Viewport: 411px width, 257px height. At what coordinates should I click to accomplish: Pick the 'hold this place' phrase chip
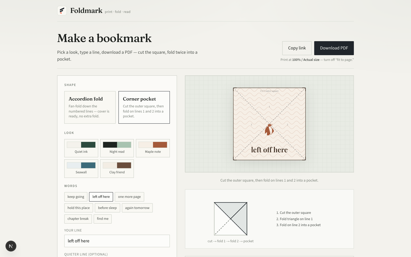click(x=78, y=208)
